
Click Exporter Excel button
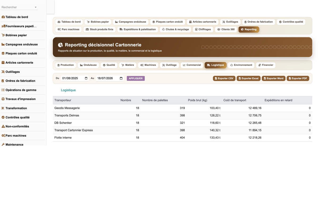tap(249, 78)
